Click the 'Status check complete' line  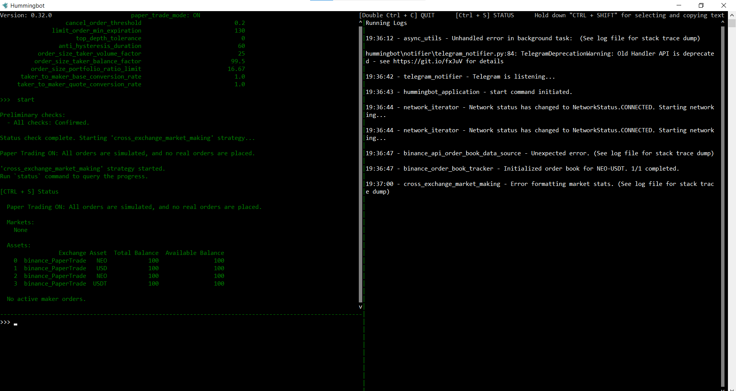click(127, 138)
